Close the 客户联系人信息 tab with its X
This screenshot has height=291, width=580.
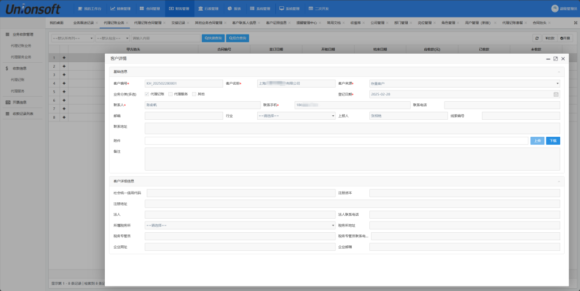(259, 23)
